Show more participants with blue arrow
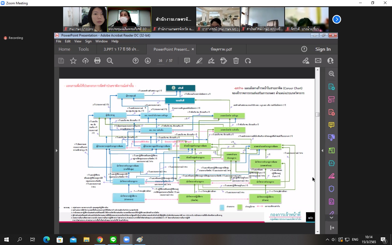 (x=337, y=19)
